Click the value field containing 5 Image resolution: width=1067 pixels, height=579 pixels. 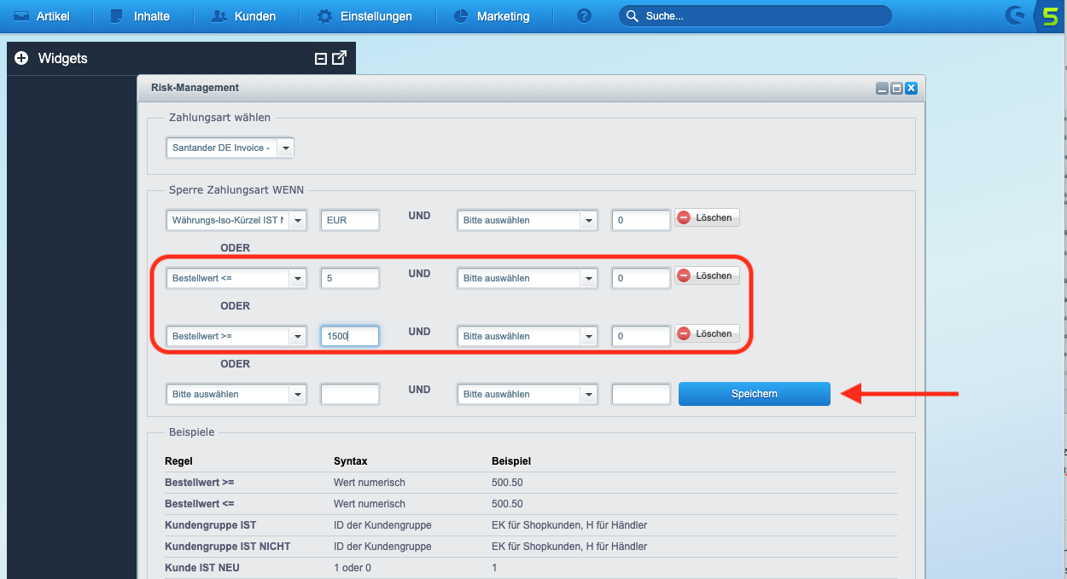coord(350,278)
